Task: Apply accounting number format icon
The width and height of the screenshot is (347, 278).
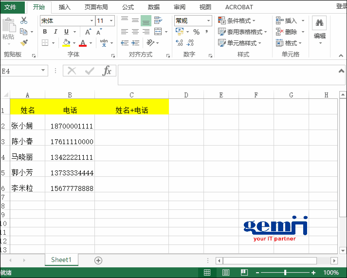Action: point(180,32)
